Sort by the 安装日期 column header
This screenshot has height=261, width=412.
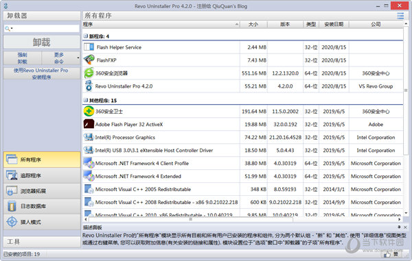[334, 25]
